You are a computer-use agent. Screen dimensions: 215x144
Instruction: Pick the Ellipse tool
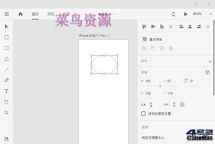click(6, 48)
